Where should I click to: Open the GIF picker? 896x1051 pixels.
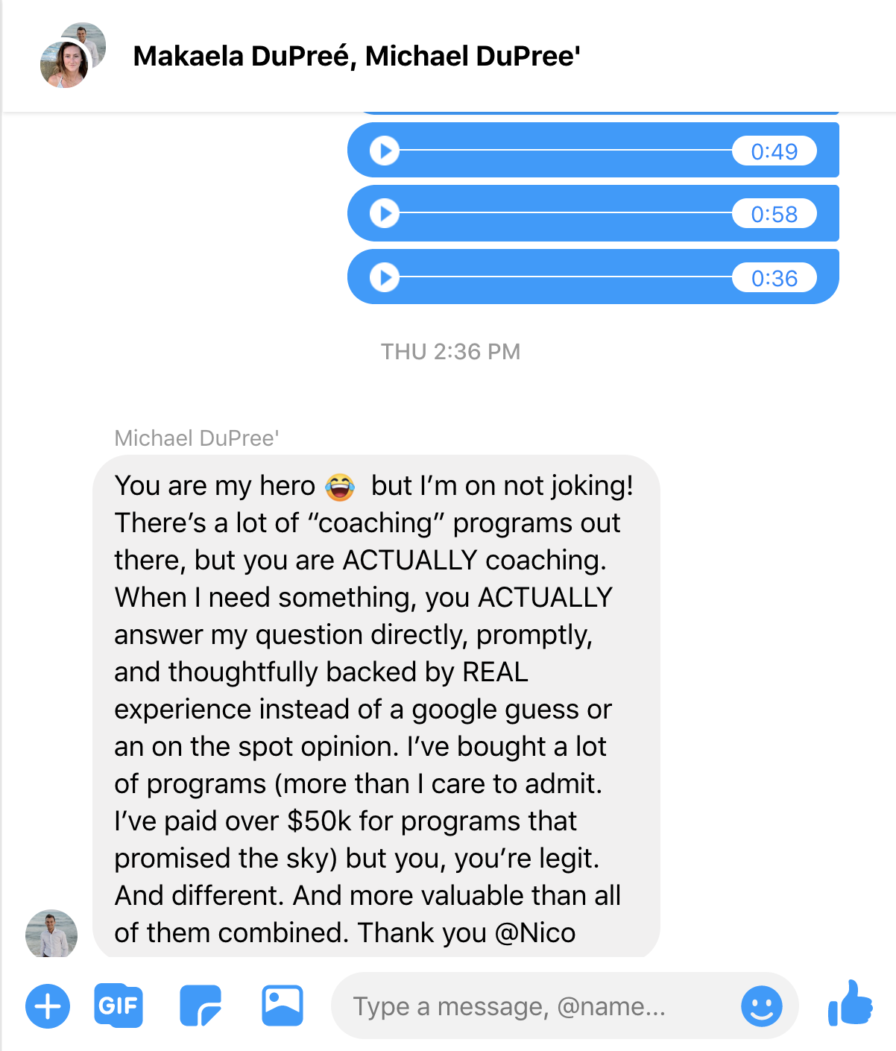point(118,1006)
